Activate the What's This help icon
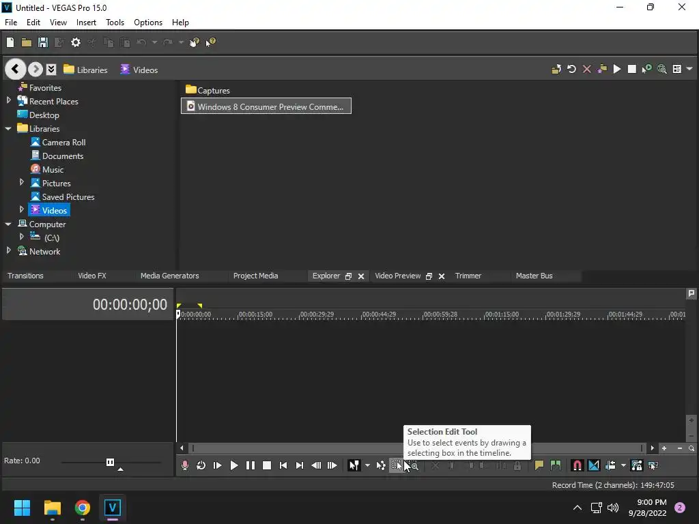This screenshot has width=699, height=524. click(210, 42)
